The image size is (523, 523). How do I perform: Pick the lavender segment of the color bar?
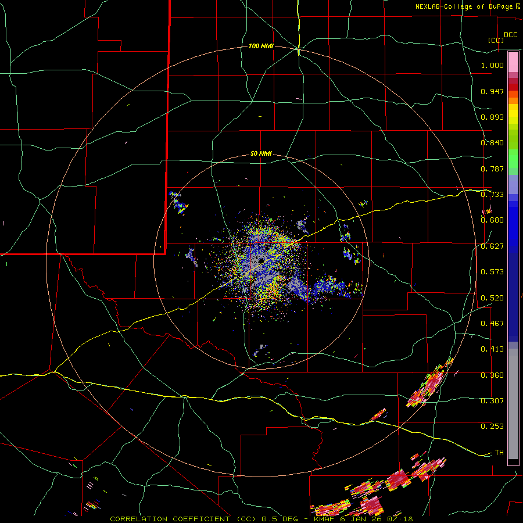pos(513,185)
